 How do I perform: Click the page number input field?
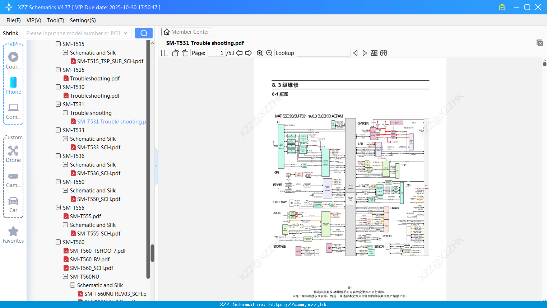(x=216, y=53)
